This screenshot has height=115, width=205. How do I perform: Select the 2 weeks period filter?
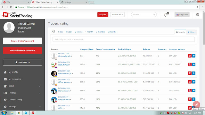[79, 32]
